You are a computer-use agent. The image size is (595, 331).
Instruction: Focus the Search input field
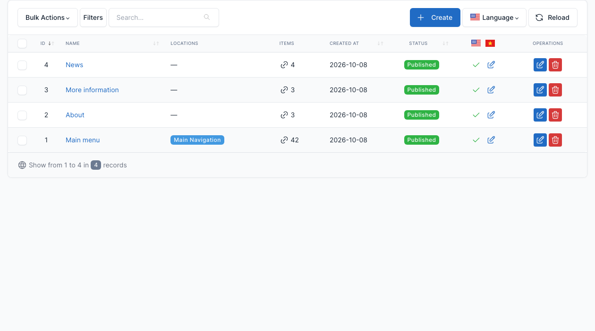click(x=164, y=17)
